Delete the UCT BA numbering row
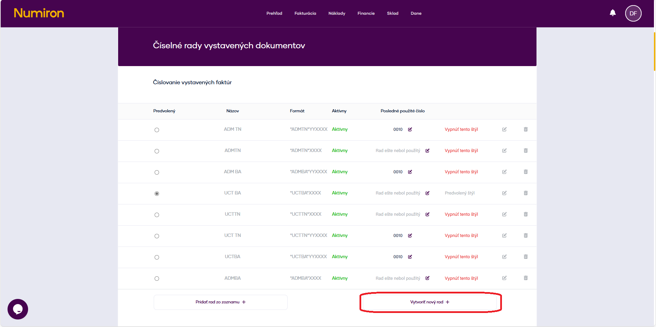This screenshot has height=327, width=656. tap(526, 193)
